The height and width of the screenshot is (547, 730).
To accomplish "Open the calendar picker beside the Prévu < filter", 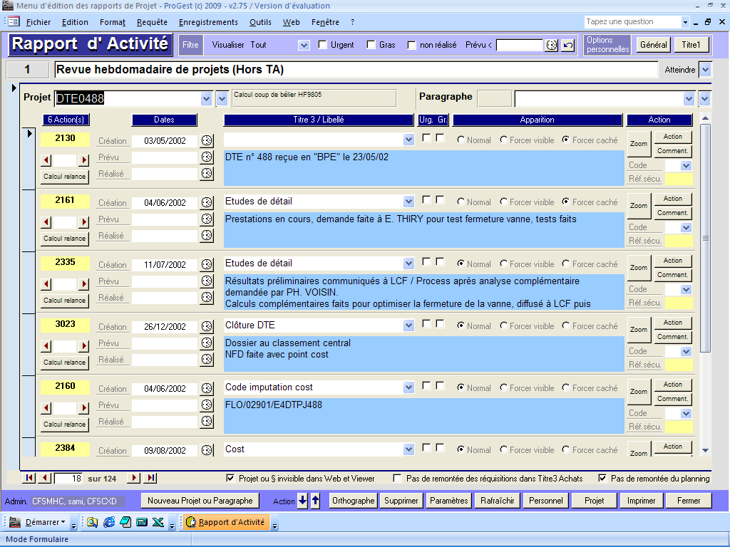I will tap(552, 45).
